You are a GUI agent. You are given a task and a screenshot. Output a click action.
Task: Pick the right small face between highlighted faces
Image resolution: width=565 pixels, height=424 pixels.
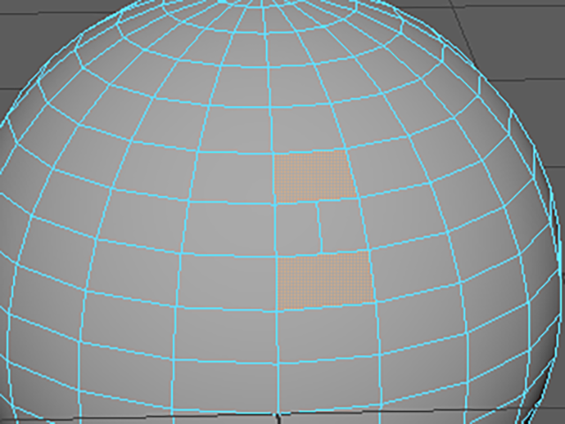[344, 225]
